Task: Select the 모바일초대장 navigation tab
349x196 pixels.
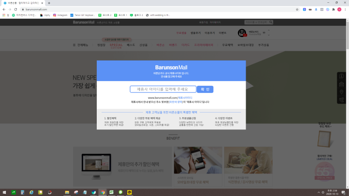Action: [246, 45]
